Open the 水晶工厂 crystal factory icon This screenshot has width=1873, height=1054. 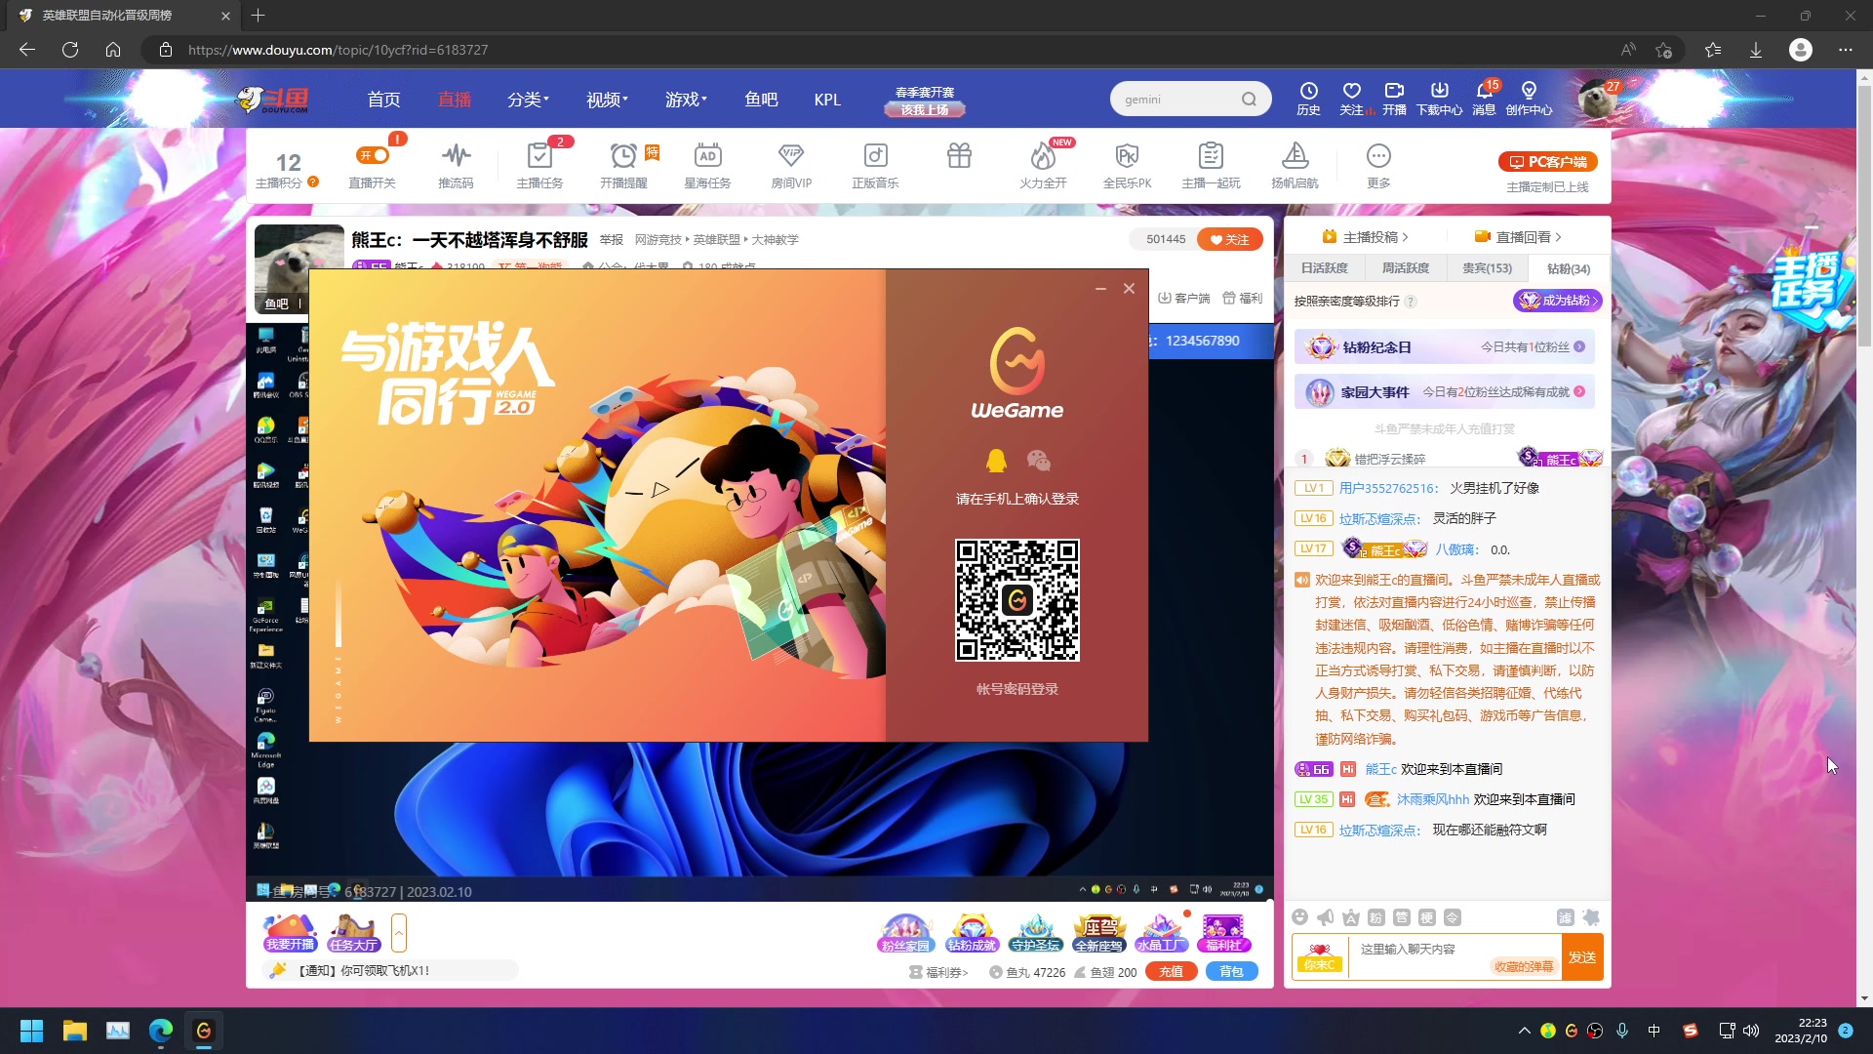[1161, 932]
